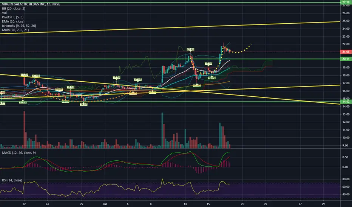
Task: Click the 17.58 pivot high label
Action: (36, 76)
